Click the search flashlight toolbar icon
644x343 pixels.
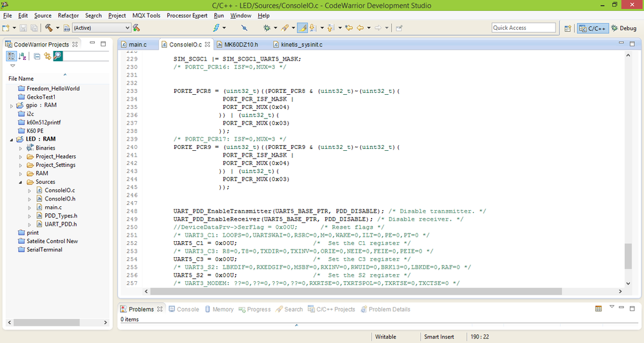click(x=285, y=28)
